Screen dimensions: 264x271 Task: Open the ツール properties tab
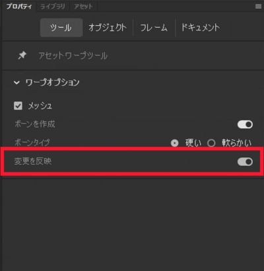61,28
